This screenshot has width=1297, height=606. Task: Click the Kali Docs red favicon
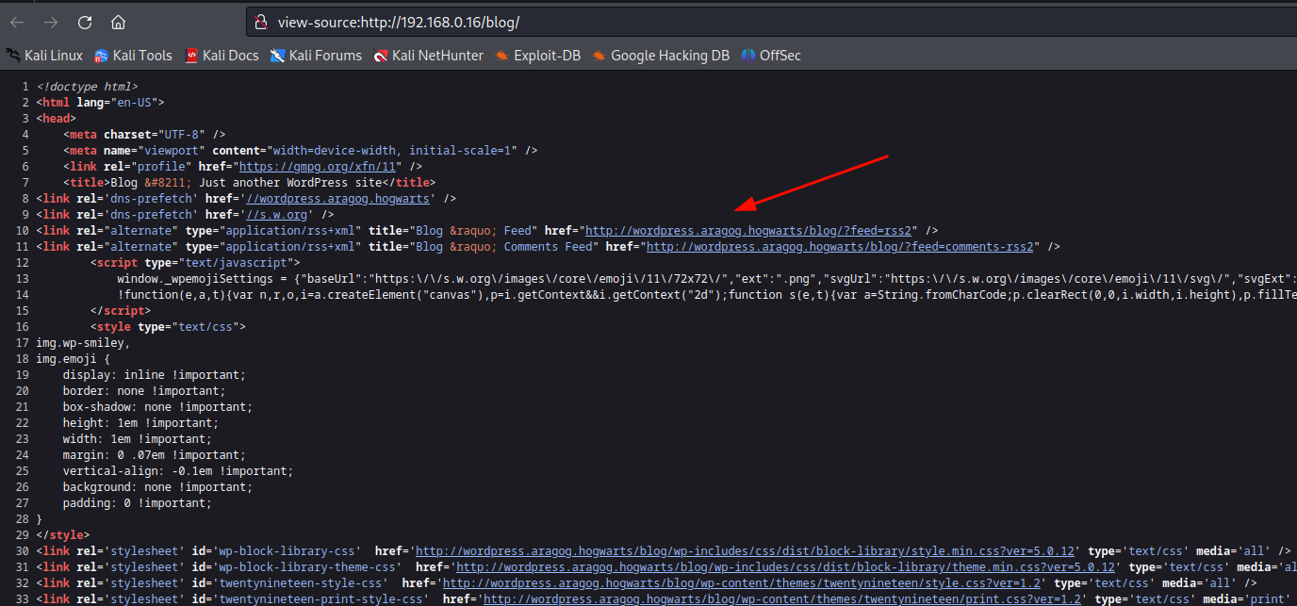192,56
